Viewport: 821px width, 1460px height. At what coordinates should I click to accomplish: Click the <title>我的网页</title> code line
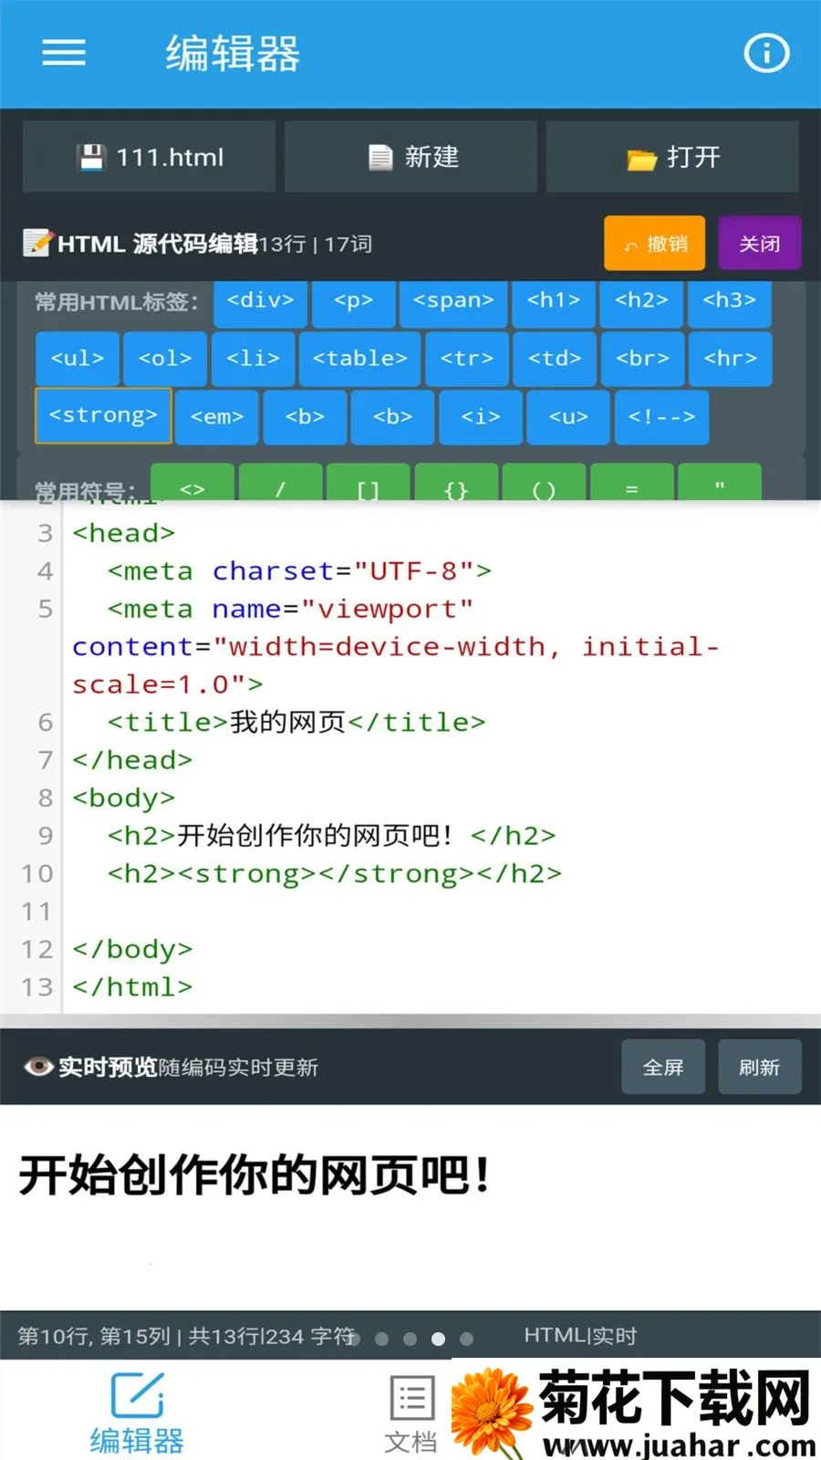pyautogui.click(x=296, y=722)
